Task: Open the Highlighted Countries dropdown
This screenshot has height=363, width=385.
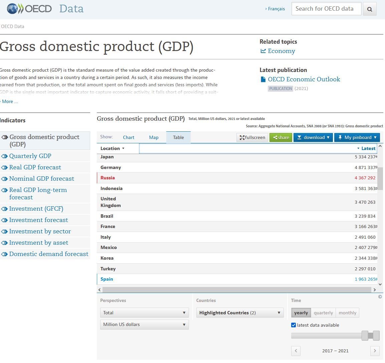Action: point(240,313)
